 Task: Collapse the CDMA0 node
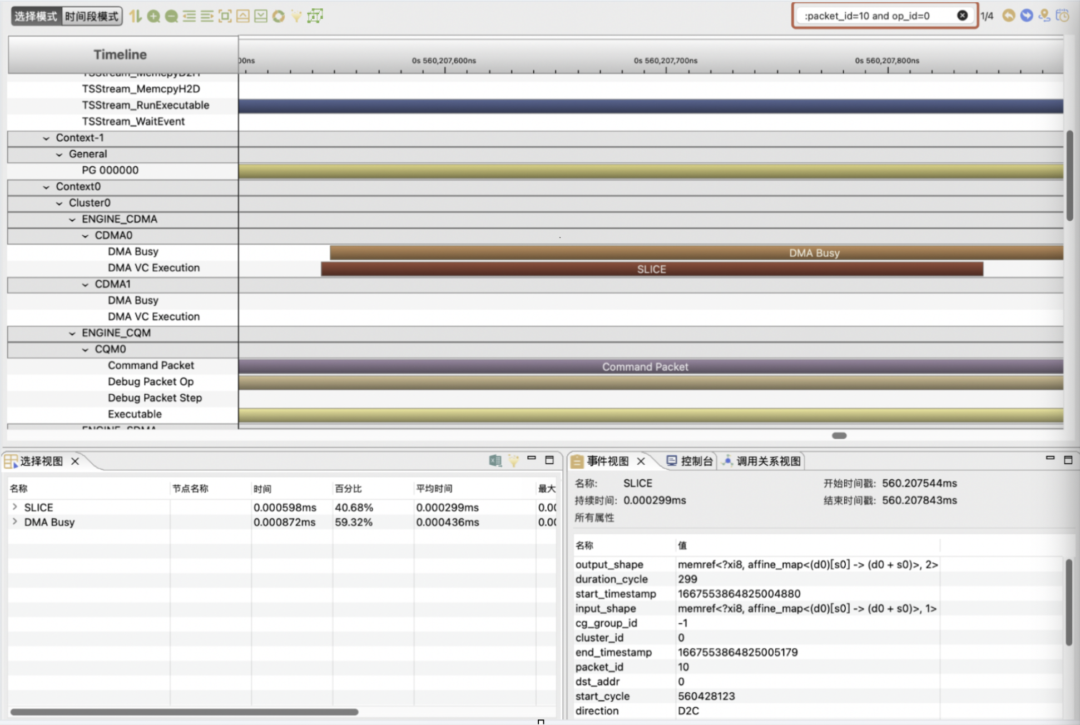(x=85, y=236)
